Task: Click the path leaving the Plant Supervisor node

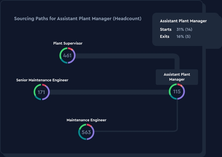Action: [x=123, y=56]
